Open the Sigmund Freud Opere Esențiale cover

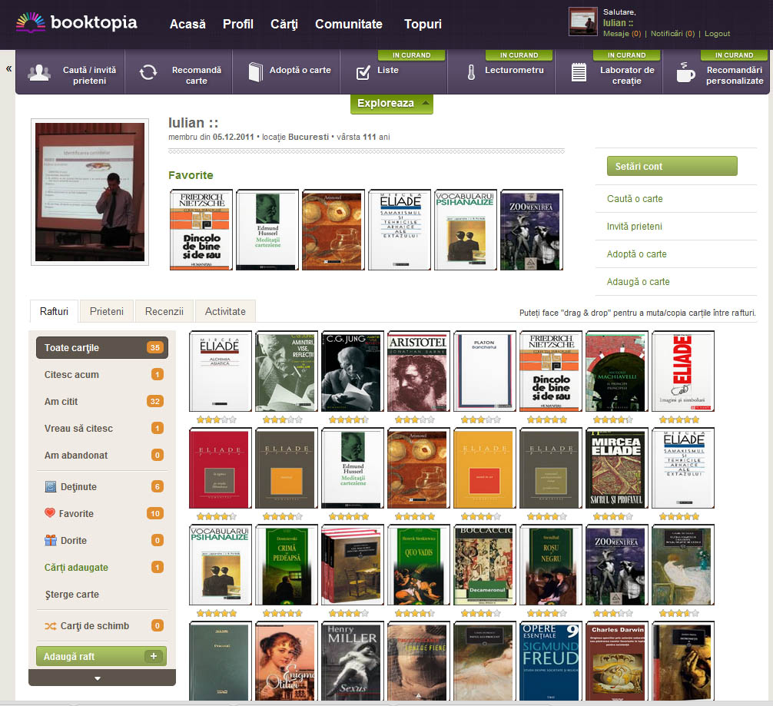pos(551,661)
